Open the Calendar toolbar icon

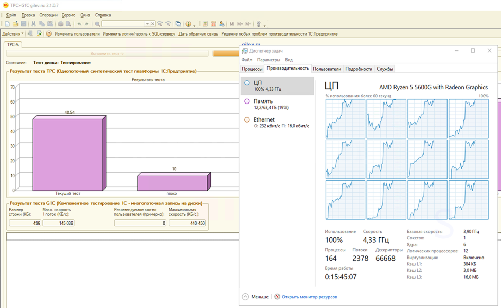pos(213,24)
